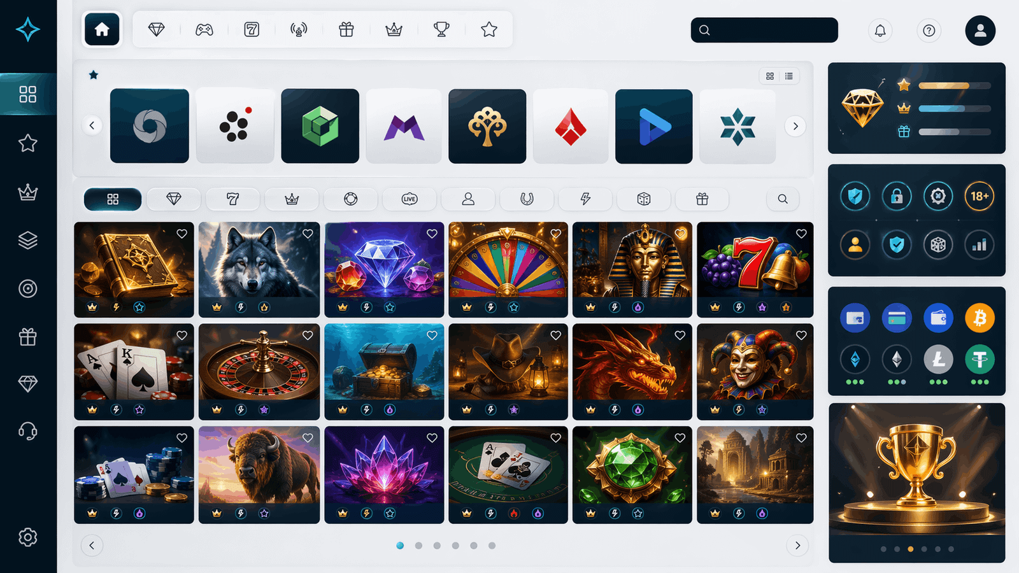1019x573 pixels.
Task: Open the headset support icon in sidebar
Action: [x=27, y=432]
